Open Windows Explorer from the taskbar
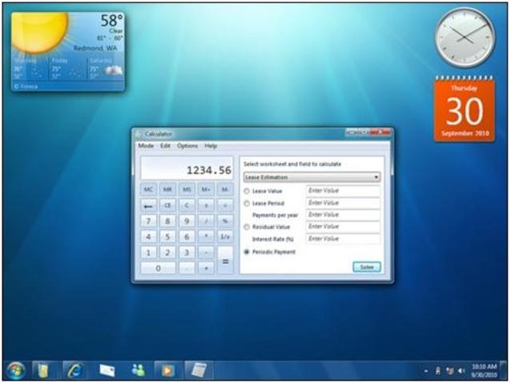This screenshot has height=383, width=510. coord(43,370)
